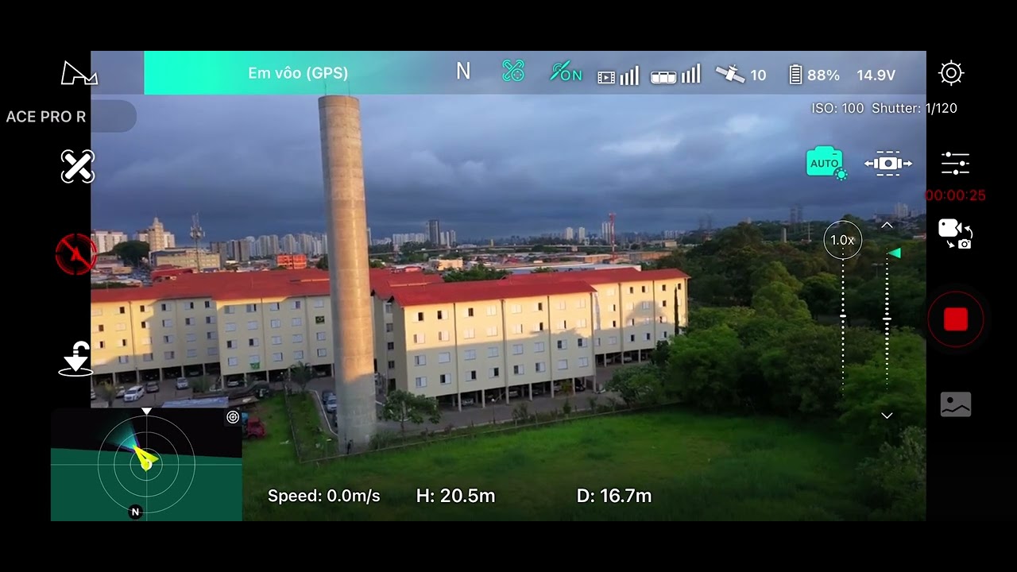
Task: Tilt gimbal up with the chevron
Action: (887, 226)
